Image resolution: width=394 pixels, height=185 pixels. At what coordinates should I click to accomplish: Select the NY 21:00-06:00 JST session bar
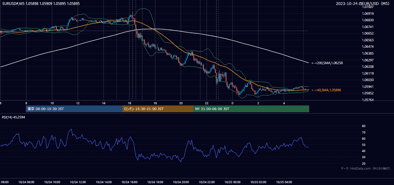point(251,109)
